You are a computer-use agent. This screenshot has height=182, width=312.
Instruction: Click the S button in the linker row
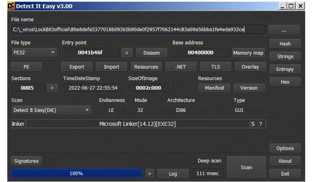click(x=253, y=124)
